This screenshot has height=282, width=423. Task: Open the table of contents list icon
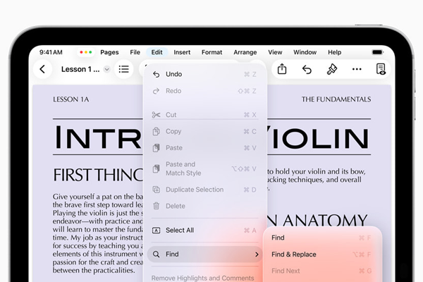(x=124, y=69)
